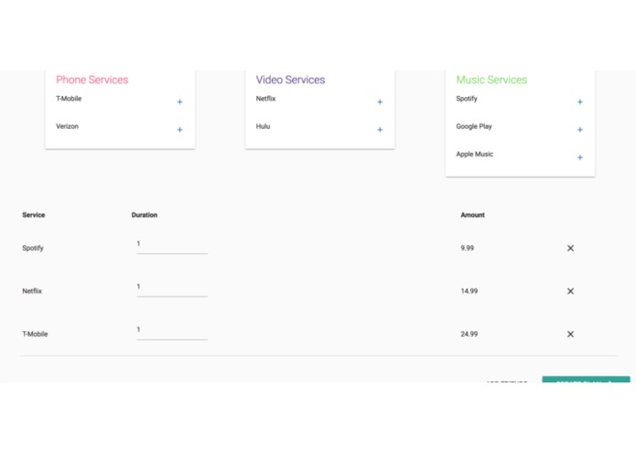Add T-Mobile with its plus icon
The height and width of the screenshot is (452, 636).
[179, 102]
